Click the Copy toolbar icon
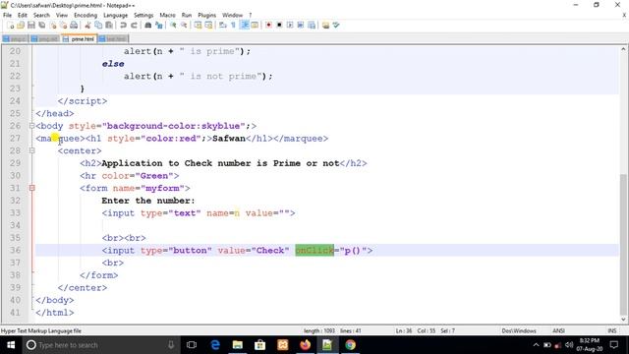The height and width of the screenshot is (354, 629). 98,26
